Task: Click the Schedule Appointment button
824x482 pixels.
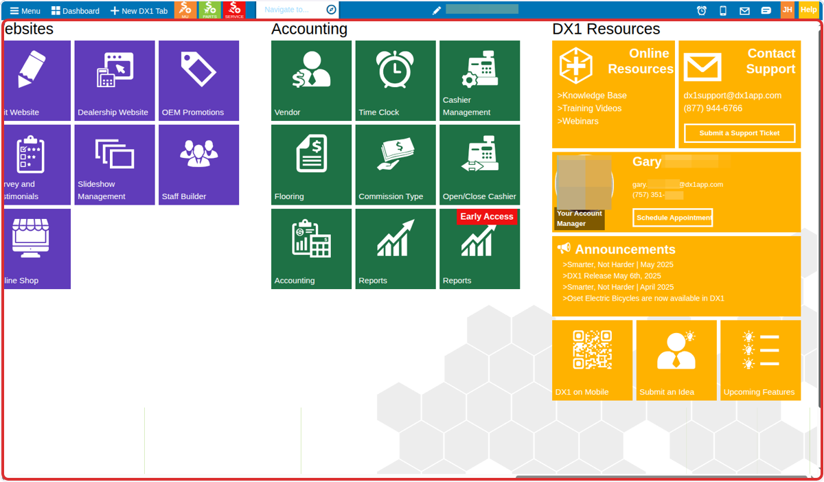Action: point(673,218)
